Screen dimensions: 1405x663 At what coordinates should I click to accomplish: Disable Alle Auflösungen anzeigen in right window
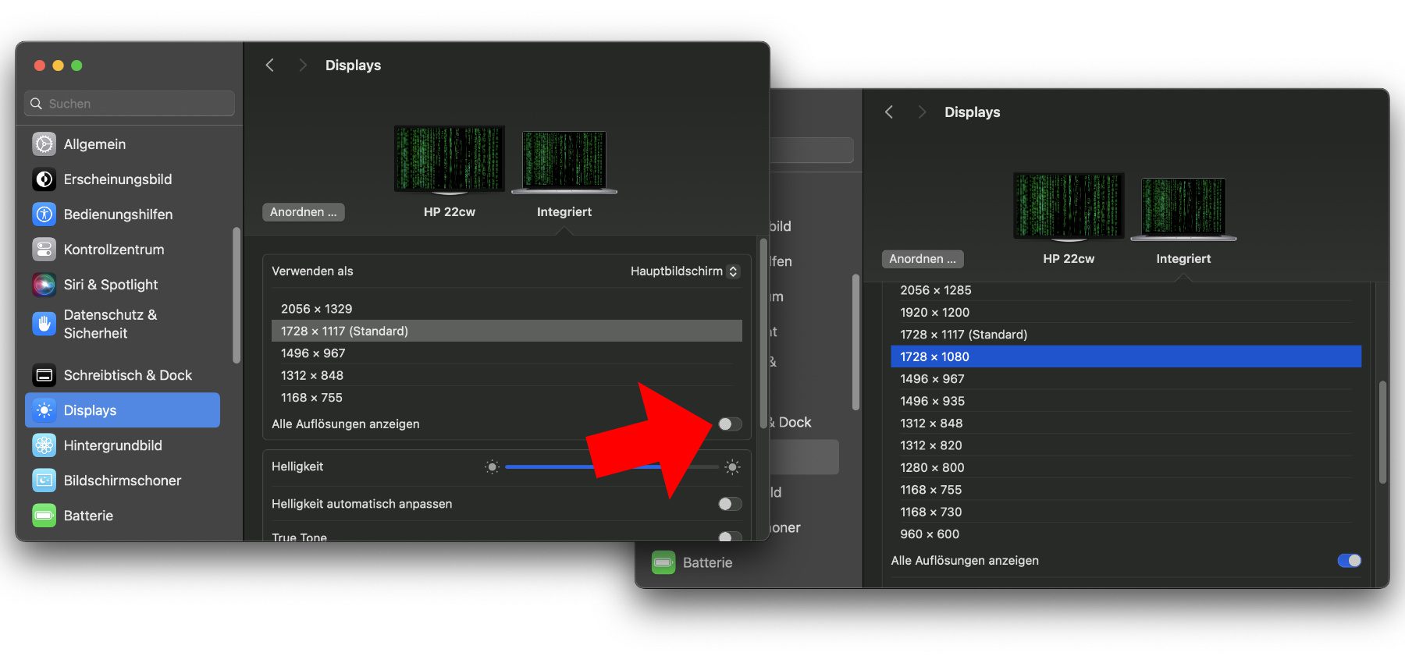click(1349, 561)
